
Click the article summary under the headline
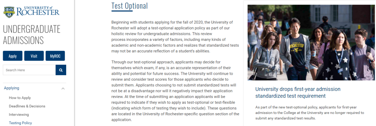(x=310, y=112)
